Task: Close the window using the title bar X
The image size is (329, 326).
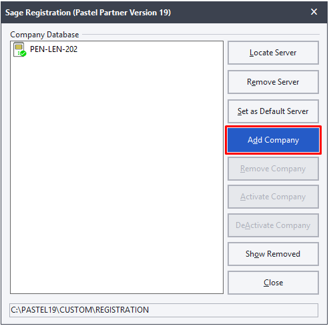Action: (x=314, y=12)
